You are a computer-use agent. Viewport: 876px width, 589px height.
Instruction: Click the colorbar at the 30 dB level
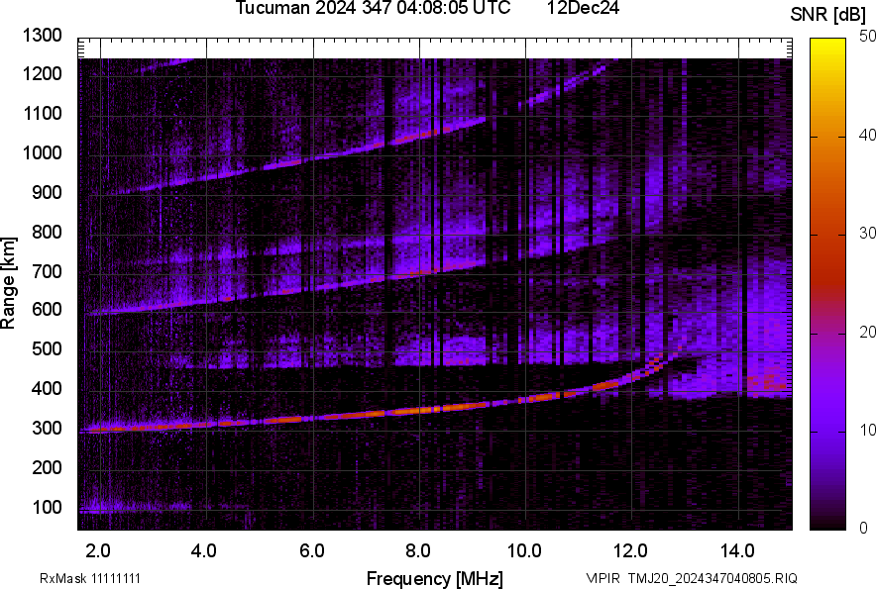point(828,235)
